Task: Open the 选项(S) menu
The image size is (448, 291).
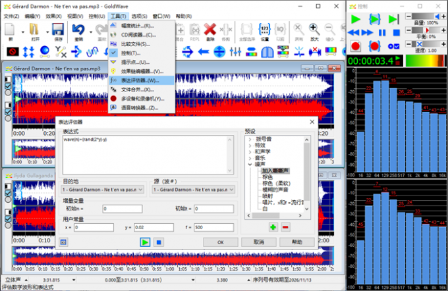Action: pos(140,16)
